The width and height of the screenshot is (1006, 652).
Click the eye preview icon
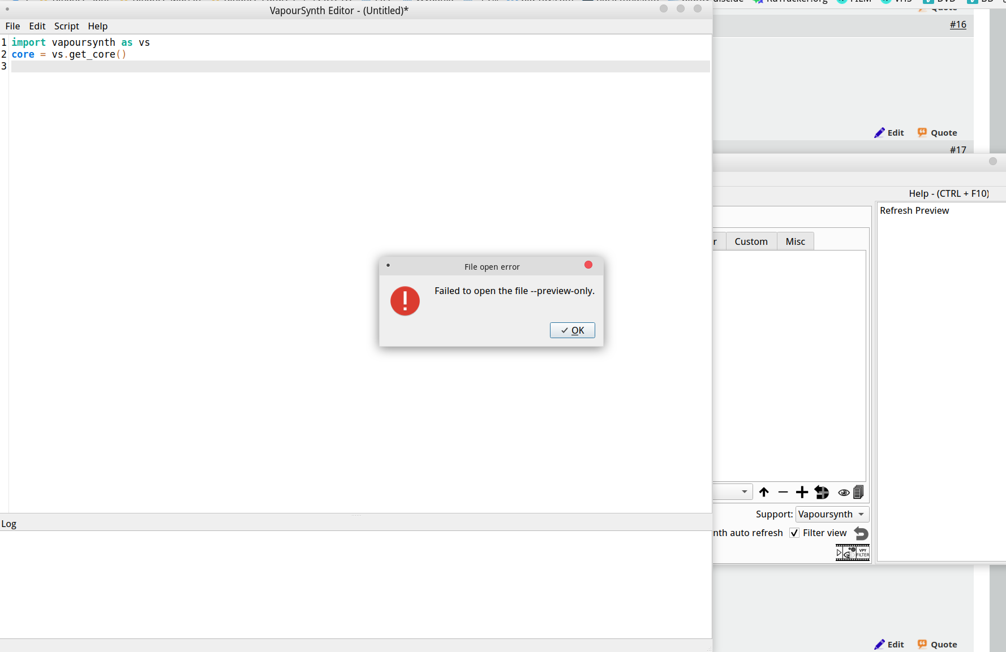tap(843, 493)
